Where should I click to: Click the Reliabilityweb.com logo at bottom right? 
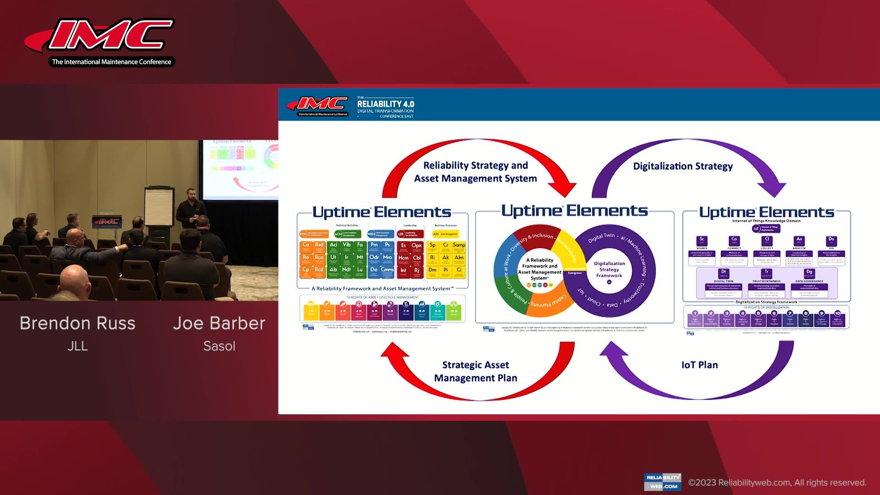(662, 482)
